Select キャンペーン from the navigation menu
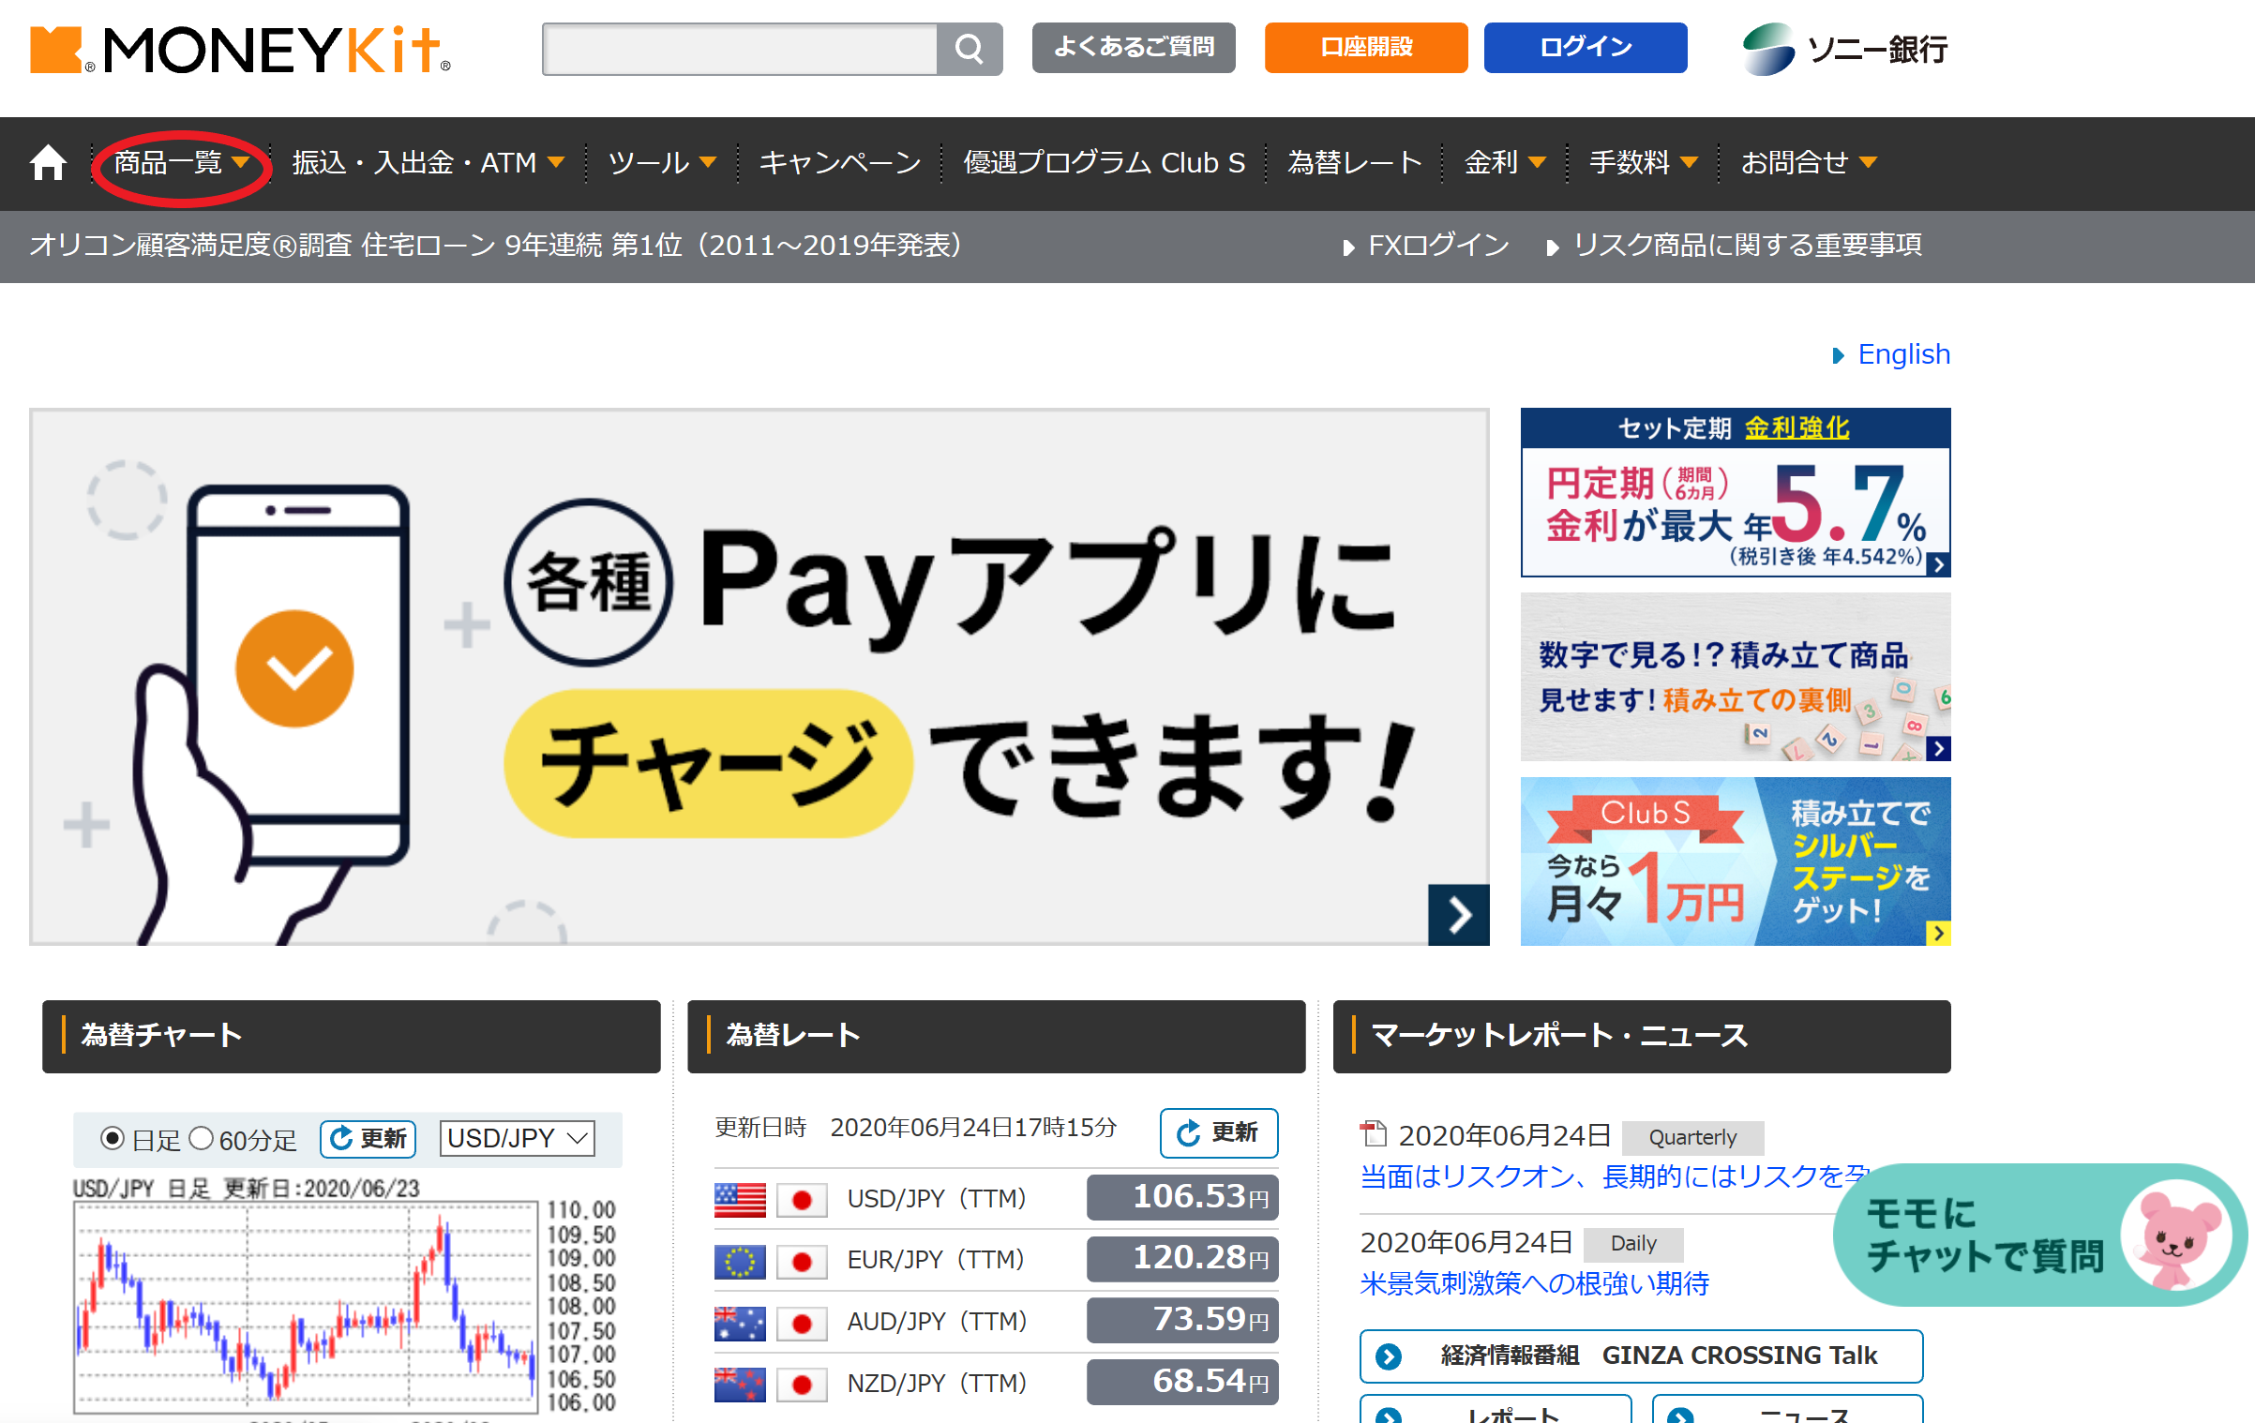Viewport: 2255px width, 1423px height. (839, 162)
